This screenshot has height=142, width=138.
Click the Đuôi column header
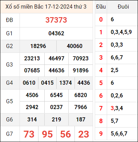click(x=123, y=7)
